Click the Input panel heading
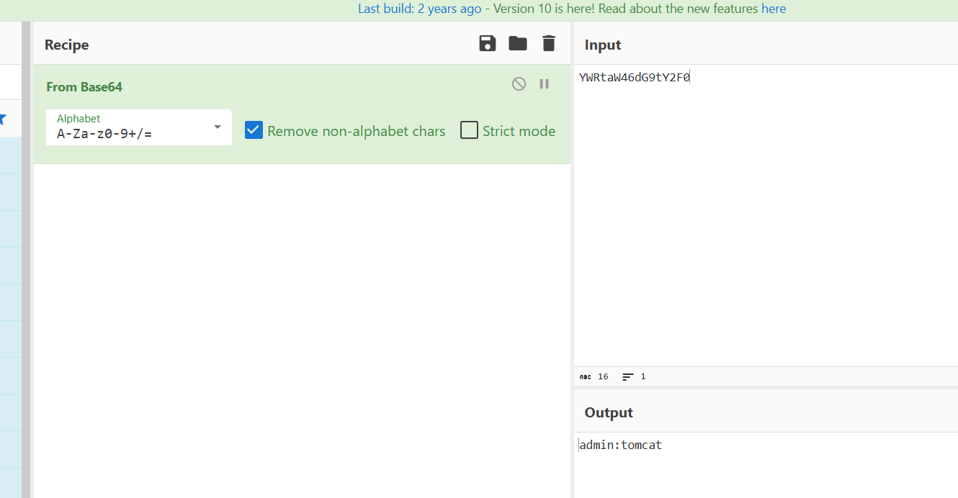Screen dimensions: 958x498 click(603, 45)
